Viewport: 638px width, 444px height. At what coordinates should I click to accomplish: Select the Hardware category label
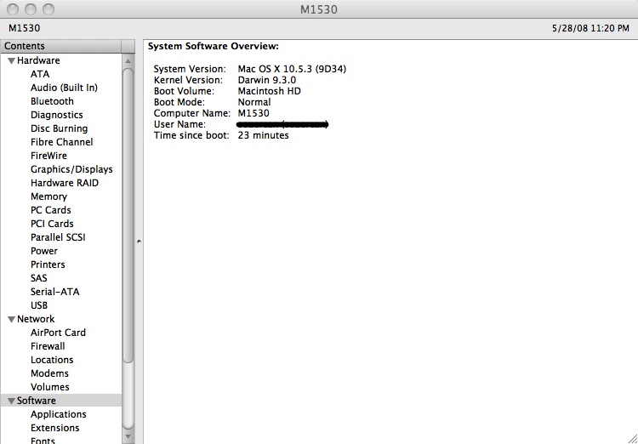click(38, 60)
